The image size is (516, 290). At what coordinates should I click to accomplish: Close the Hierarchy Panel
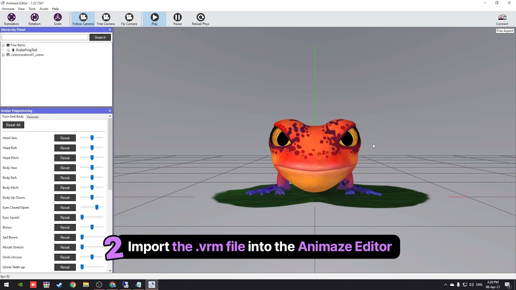(x=110, y=30)
